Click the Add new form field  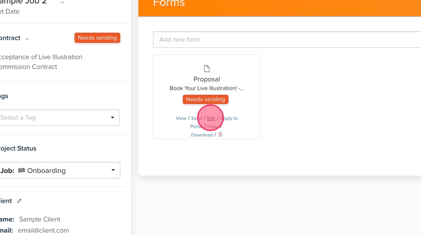286,39
